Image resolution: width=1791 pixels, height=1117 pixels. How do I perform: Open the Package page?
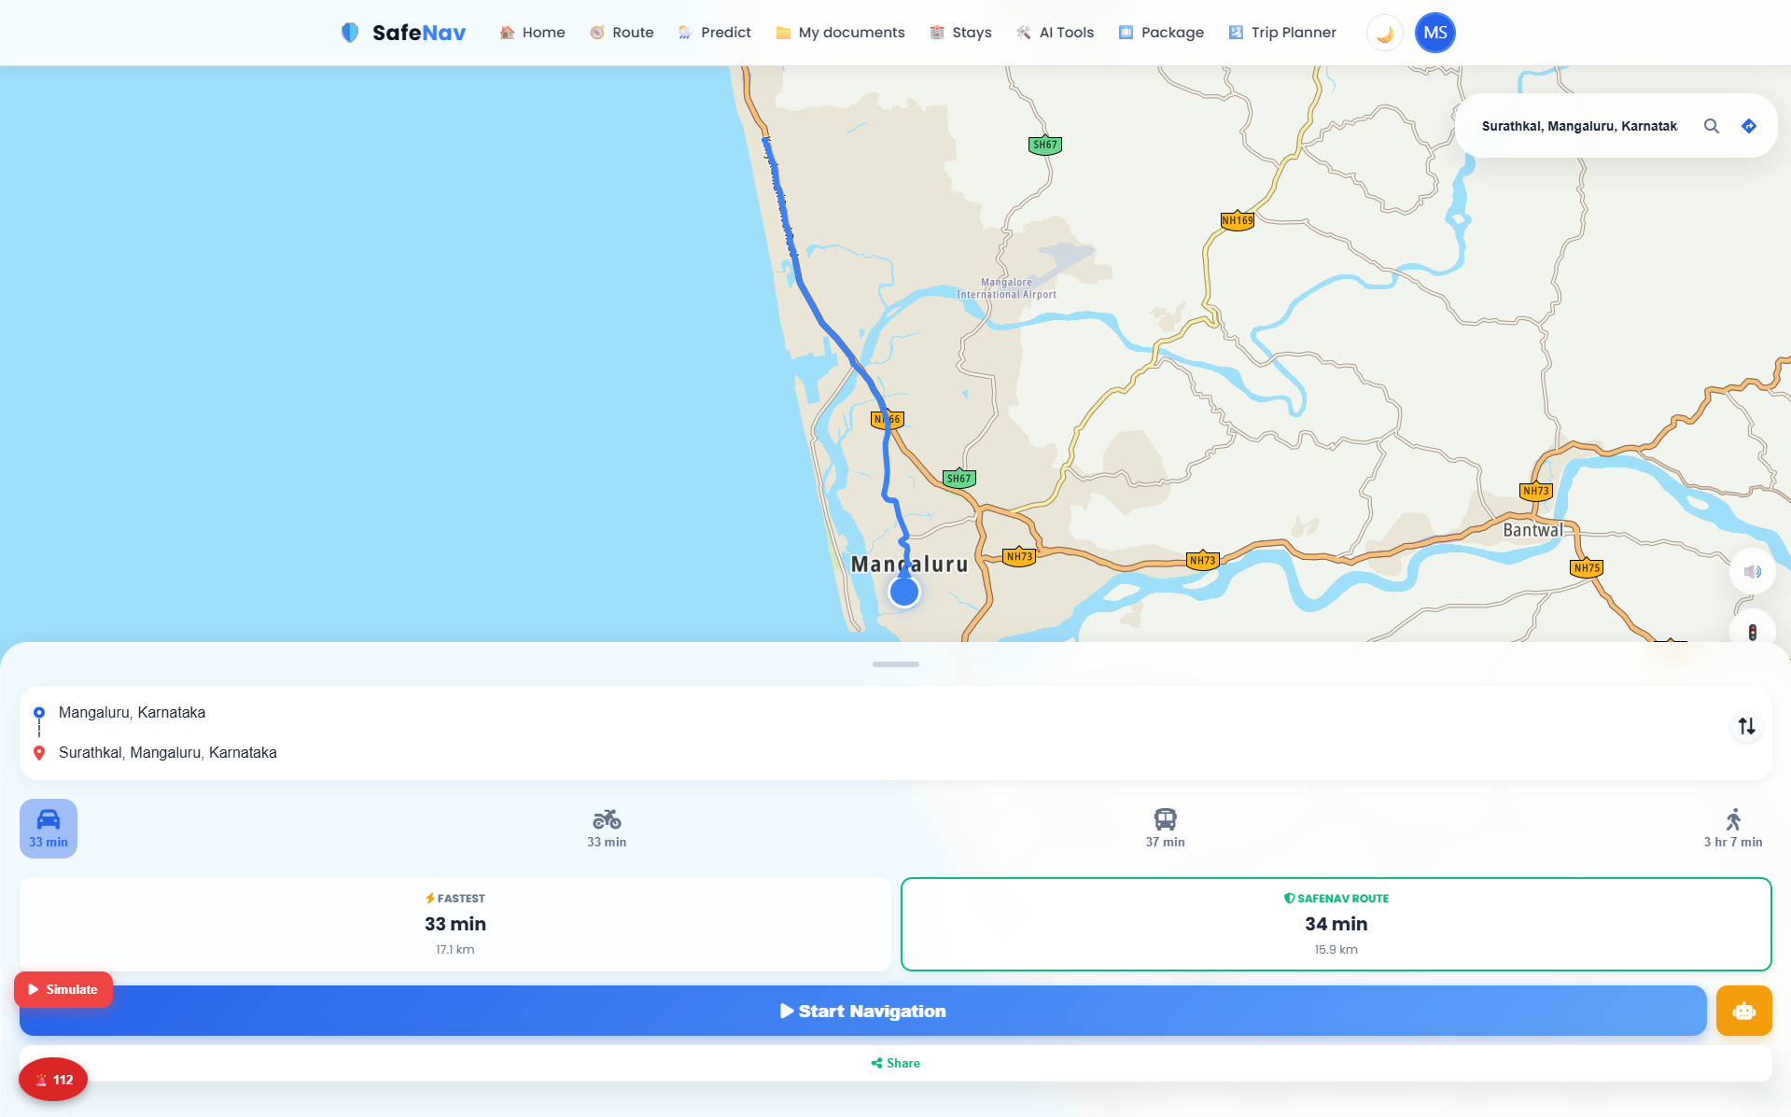(1161, 33)
